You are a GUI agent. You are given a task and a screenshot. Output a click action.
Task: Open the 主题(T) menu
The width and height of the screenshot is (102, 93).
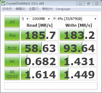(34, 9)
